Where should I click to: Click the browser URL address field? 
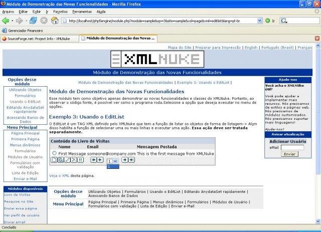click(159, 21)
